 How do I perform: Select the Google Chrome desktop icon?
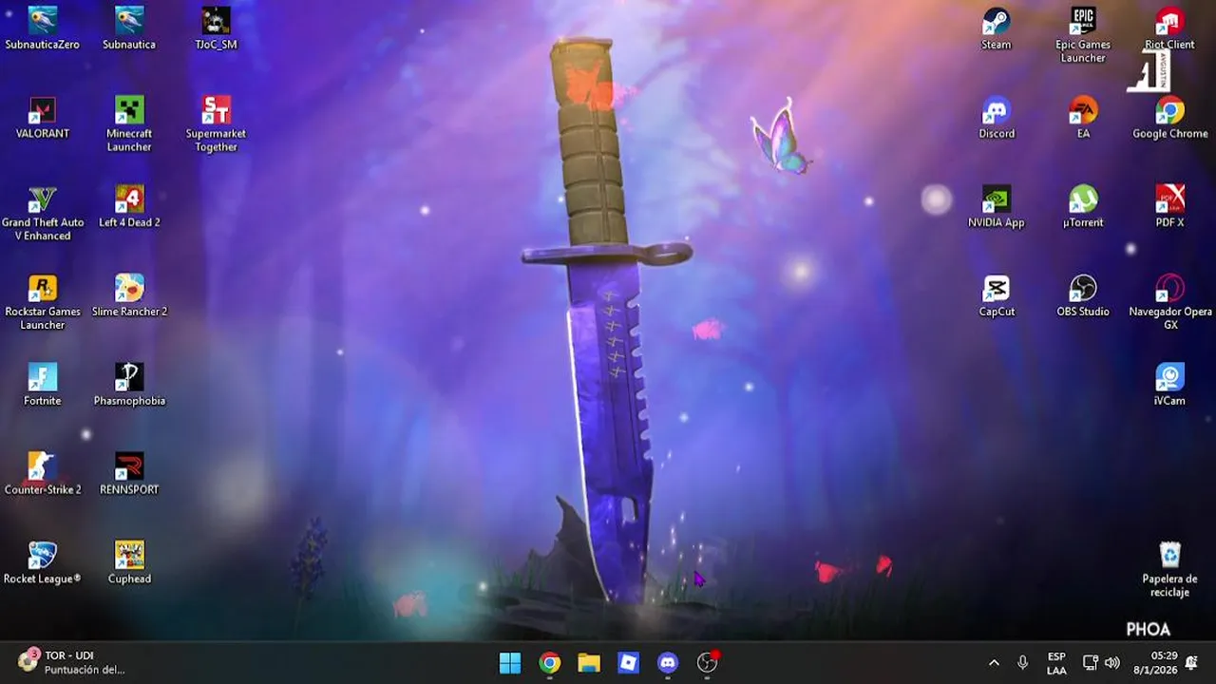coord(1169,118)
